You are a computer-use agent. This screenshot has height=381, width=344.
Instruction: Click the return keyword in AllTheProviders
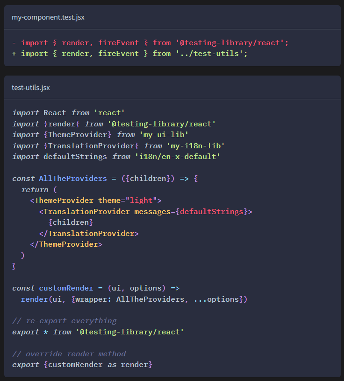[x=35, y=189]
